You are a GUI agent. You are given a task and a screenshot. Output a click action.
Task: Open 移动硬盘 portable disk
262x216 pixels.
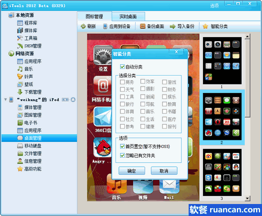(x=29, y=146)
